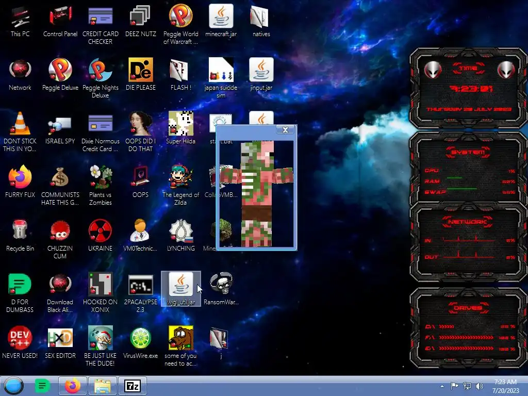528x396 pixels.
Task: Open 7-Zip from the taskbar
Action: 133,386
